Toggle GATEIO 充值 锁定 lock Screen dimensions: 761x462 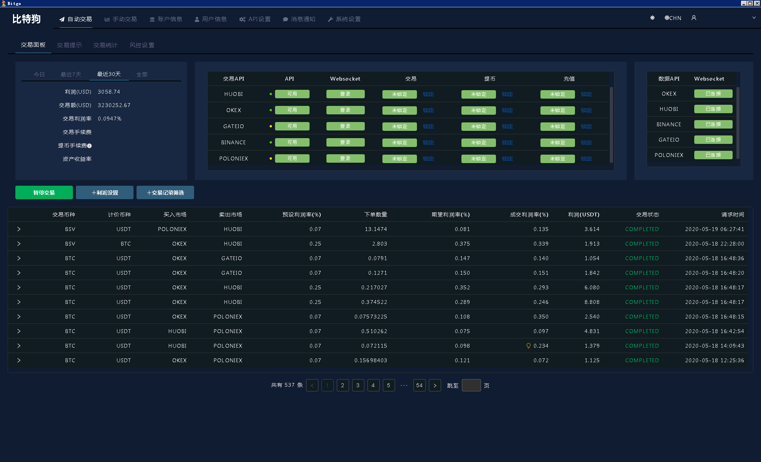tap(586, 127)
